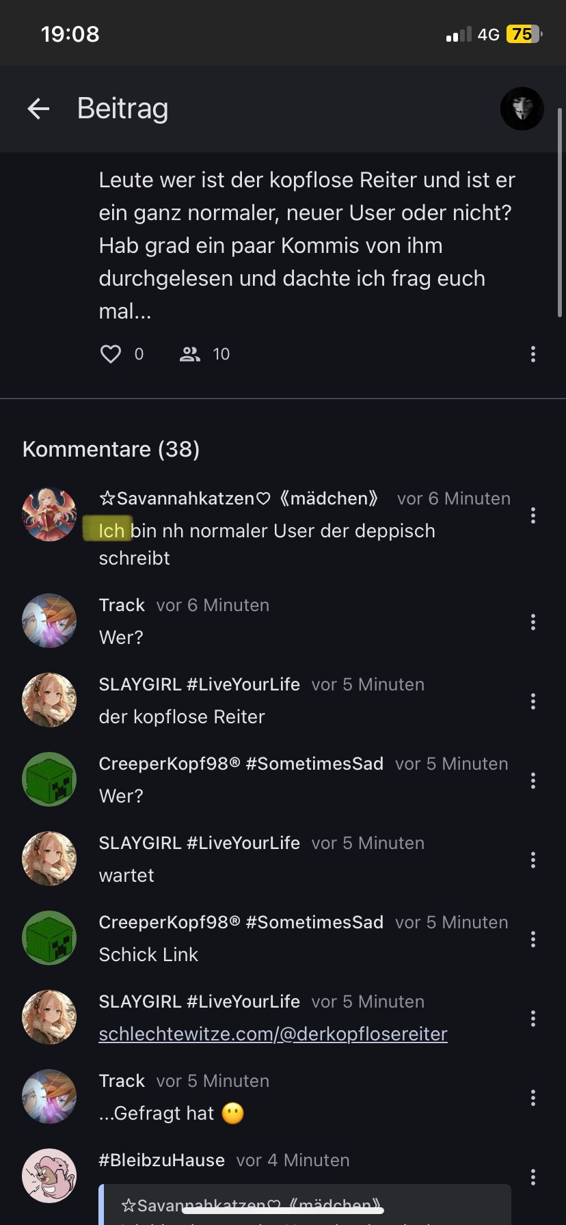Tap Savannahkatzen's dragon girl avatar
The height and width of the screenshot is (1225, 566).
pos(49,515)
